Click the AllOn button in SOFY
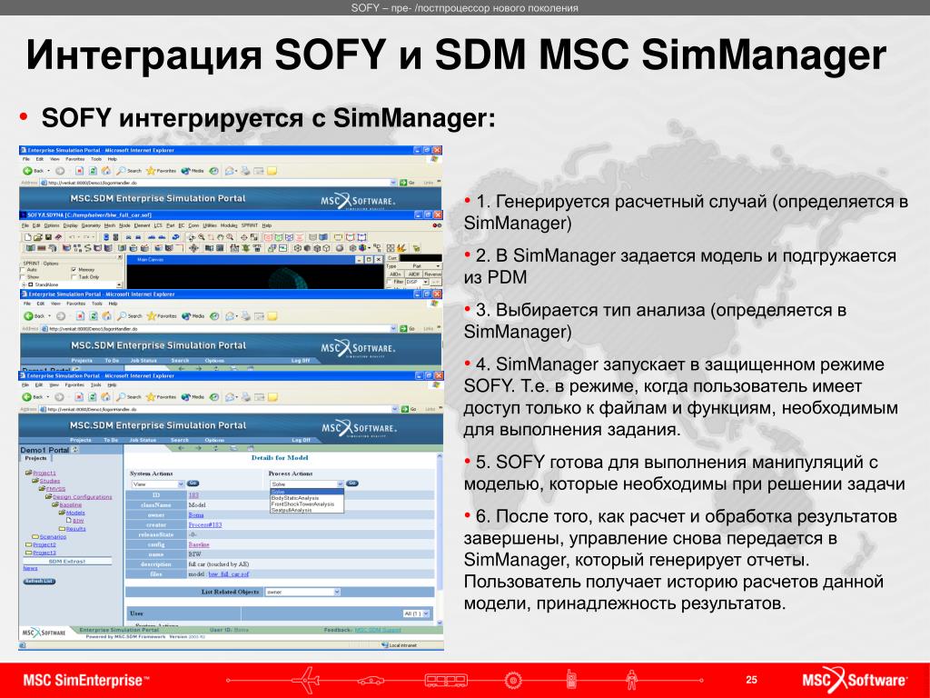This screenshot has height=698, width=930. tap(396, 274)
